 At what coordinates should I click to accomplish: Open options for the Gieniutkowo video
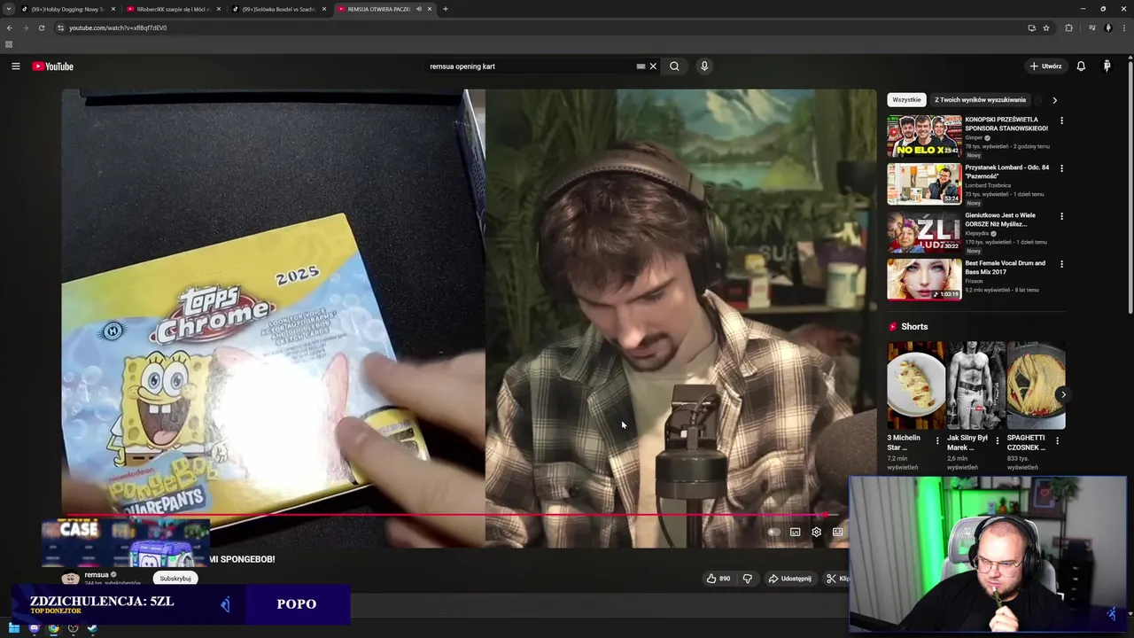[x=1061, y=216]
